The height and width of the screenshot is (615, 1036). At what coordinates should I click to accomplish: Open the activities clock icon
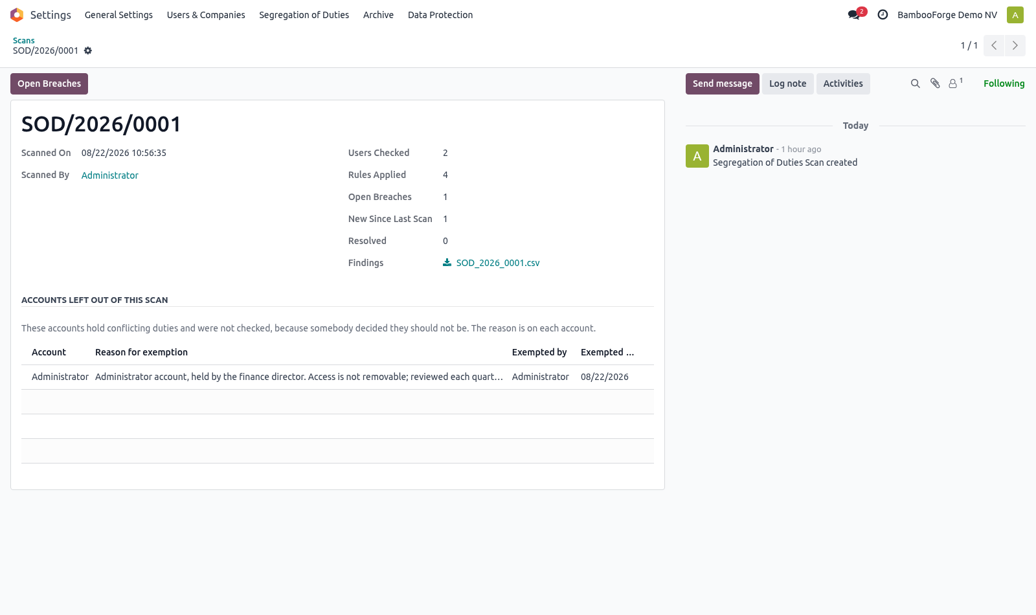pos(883,15)
